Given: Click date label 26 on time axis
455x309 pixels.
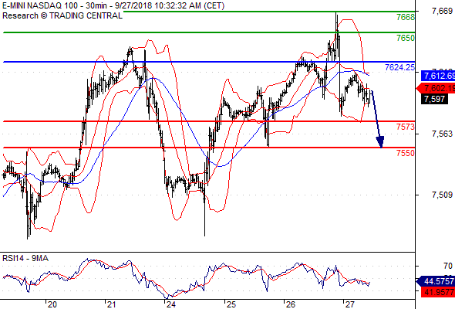Looking at the screenshot, I should (291, 304).
